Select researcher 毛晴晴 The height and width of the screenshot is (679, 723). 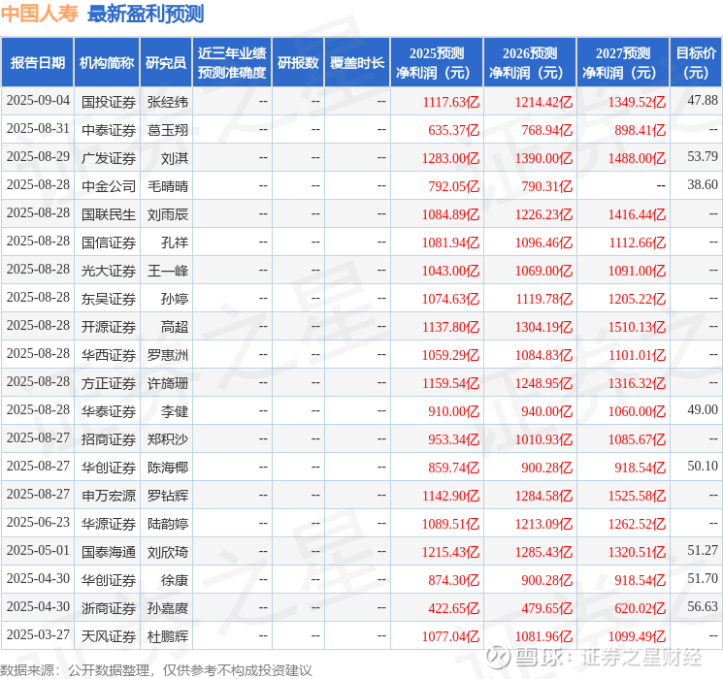click(167, 186)
